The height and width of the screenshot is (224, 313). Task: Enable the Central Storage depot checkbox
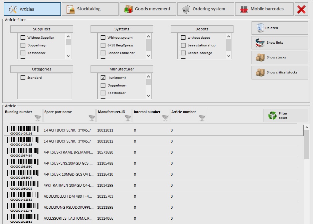tap(183, 53)
